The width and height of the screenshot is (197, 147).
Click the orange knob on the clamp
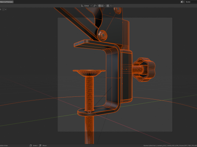144,69
